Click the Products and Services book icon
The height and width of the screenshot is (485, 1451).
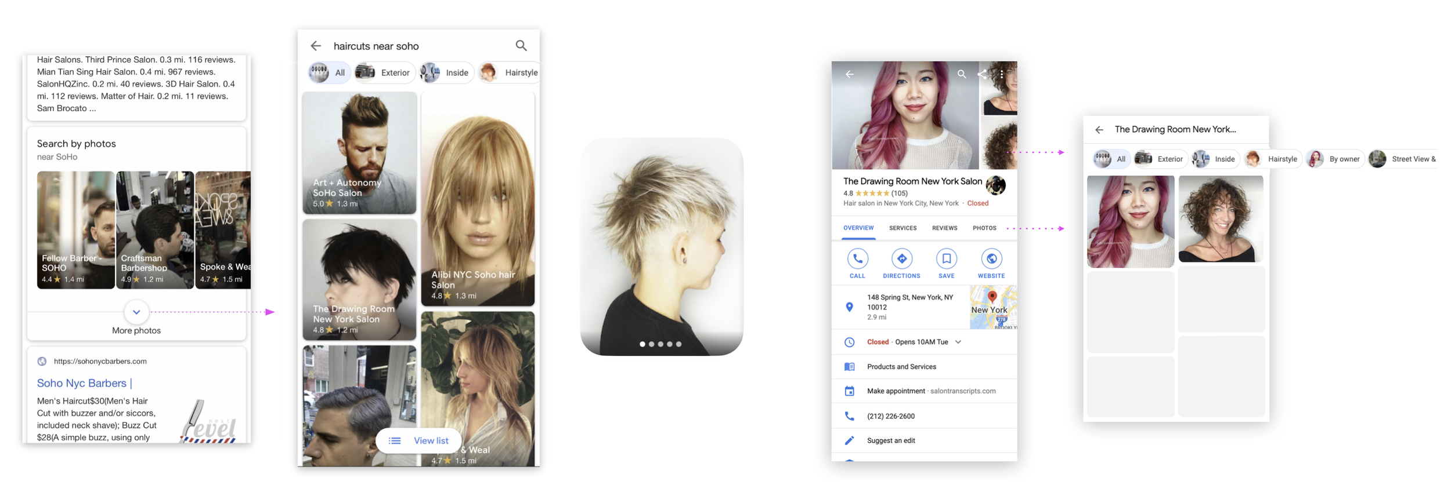click(849, 367)
